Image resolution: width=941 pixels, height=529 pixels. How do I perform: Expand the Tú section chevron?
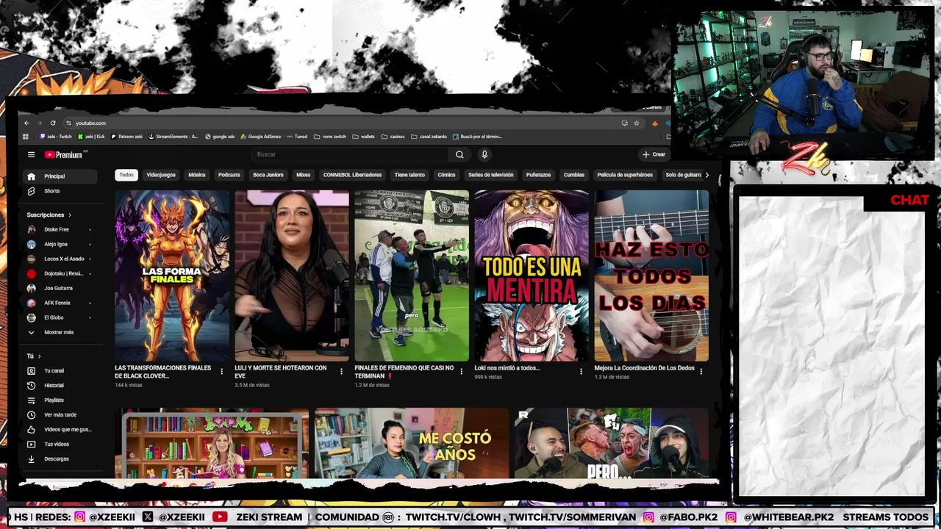coord(39,356)
